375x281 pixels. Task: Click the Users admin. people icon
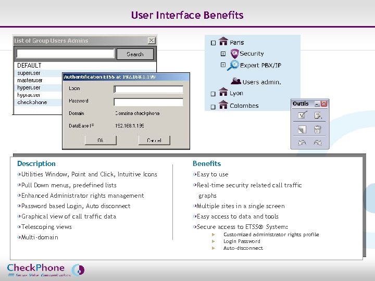pyautogui.click(x=236, y=81)
